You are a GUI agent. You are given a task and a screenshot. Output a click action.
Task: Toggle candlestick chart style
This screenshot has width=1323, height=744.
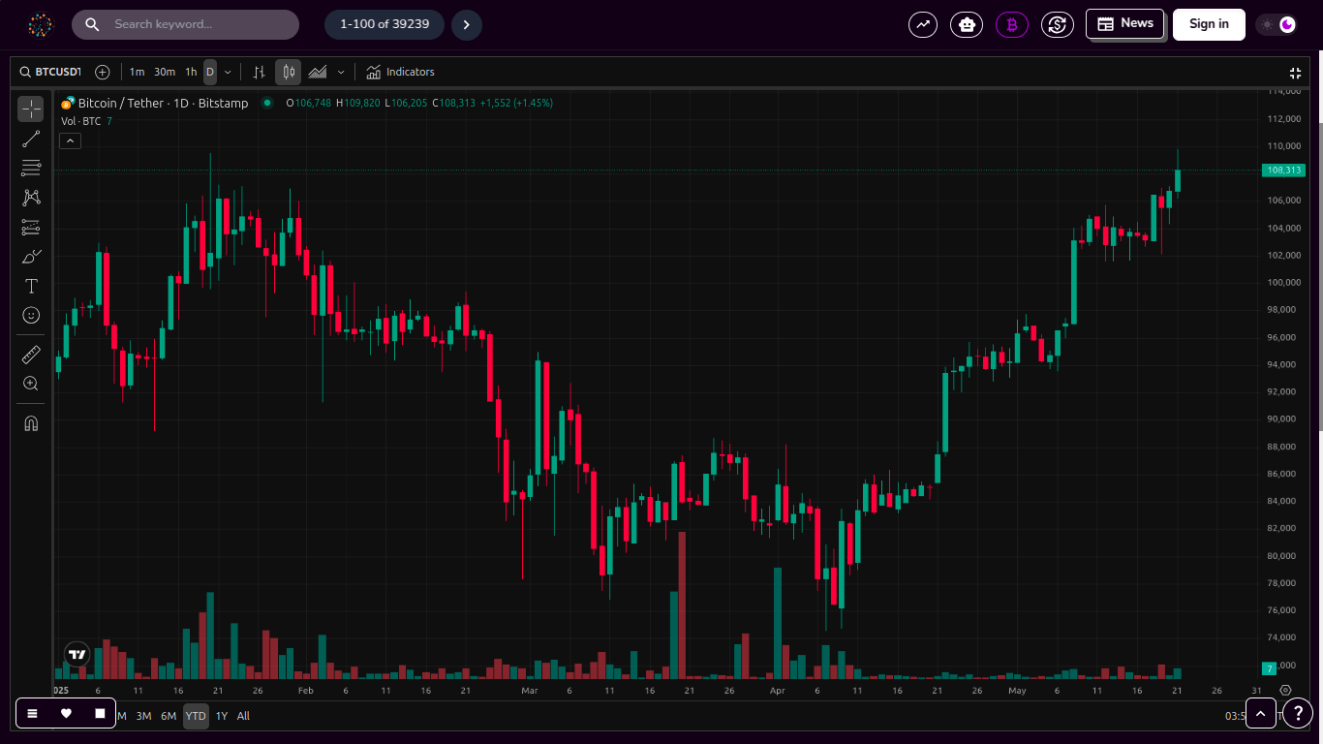click(x=288, y=72)
